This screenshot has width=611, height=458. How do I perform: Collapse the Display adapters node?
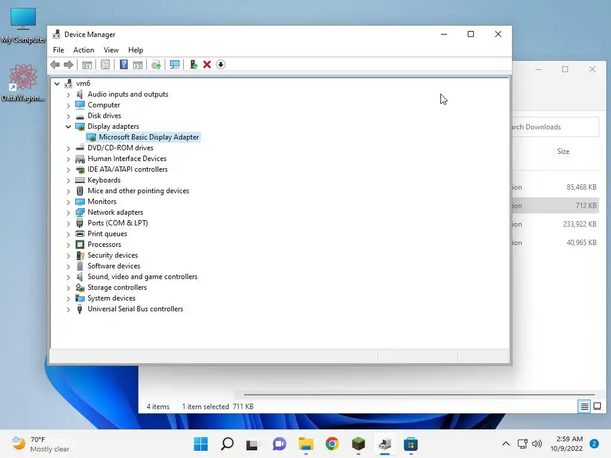pos(68,126)
